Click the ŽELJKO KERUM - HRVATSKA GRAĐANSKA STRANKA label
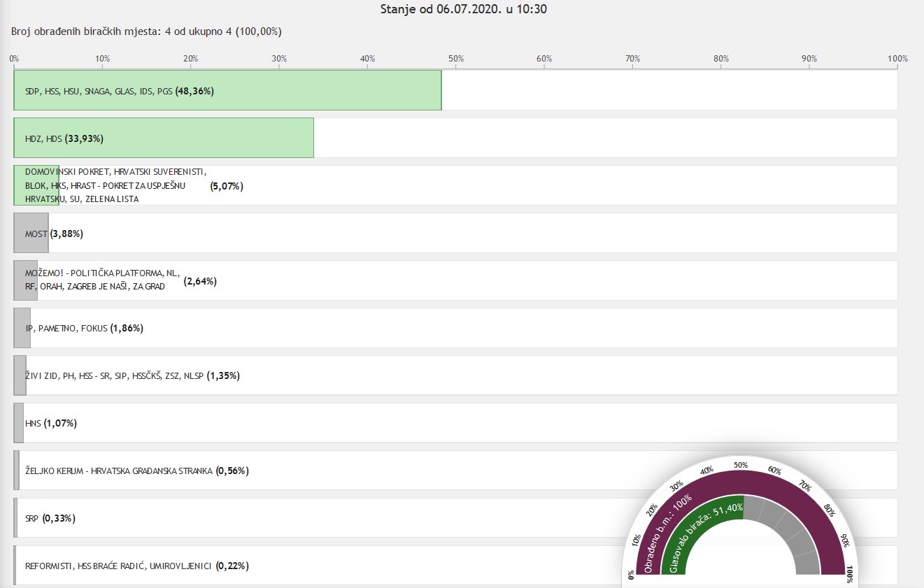This screenshot has height=588, width=924. pos(118,471)
